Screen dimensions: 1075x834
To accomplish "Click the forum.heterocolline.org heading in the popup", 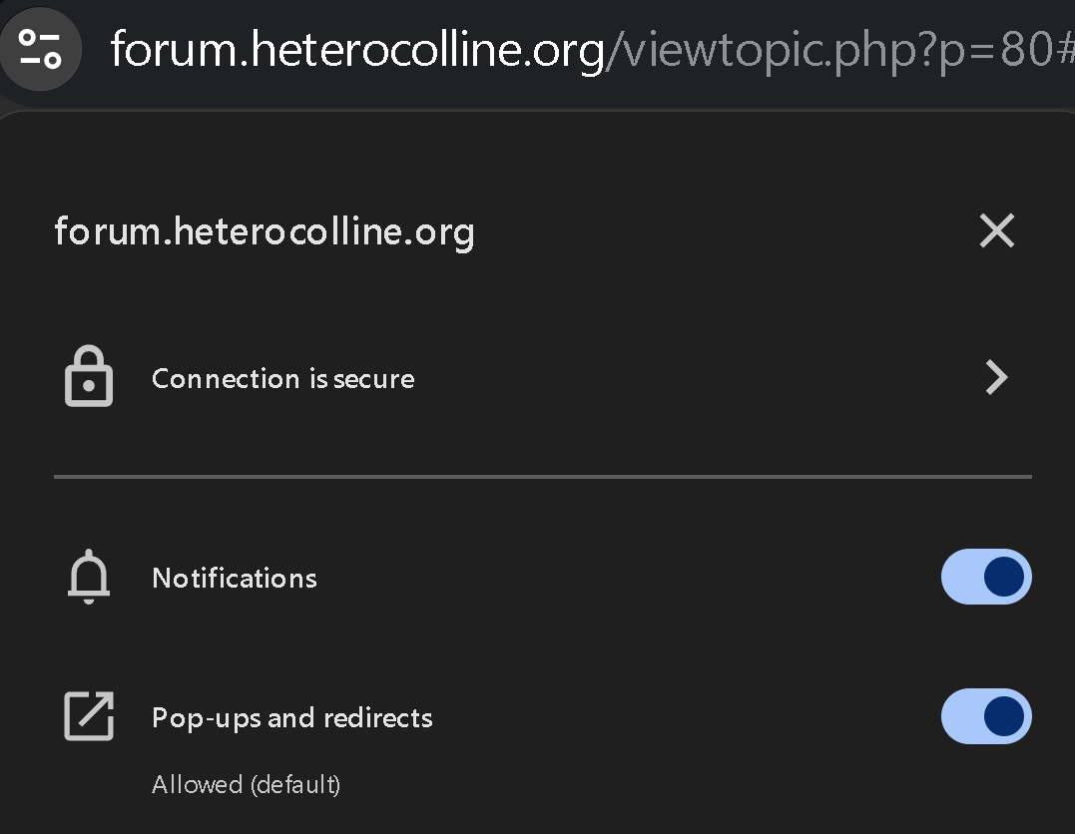I will pos(264,231).
